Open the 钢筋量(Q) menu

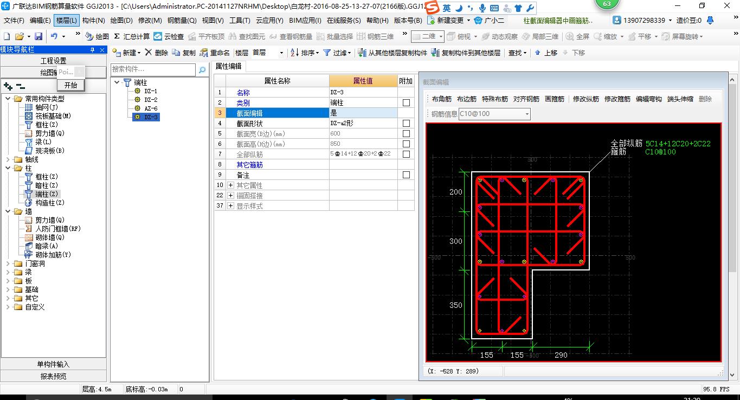coord(182,20)
